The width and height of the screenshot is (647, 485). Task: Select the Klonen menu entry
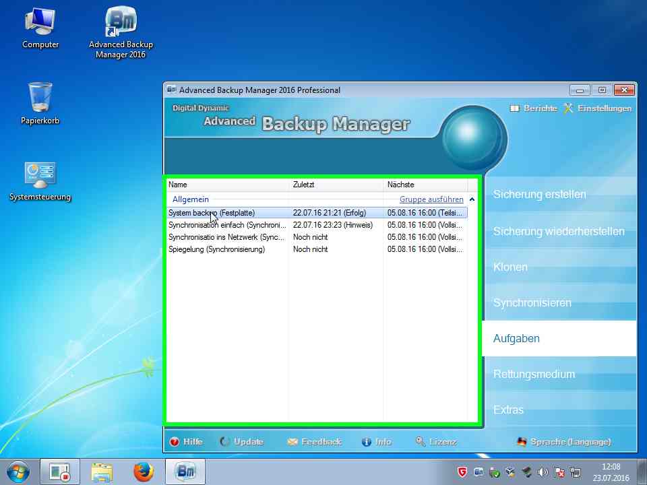[559, 267]
